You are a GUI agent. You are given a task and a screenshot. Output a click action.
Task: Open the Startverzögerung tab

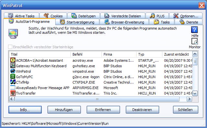77,22
